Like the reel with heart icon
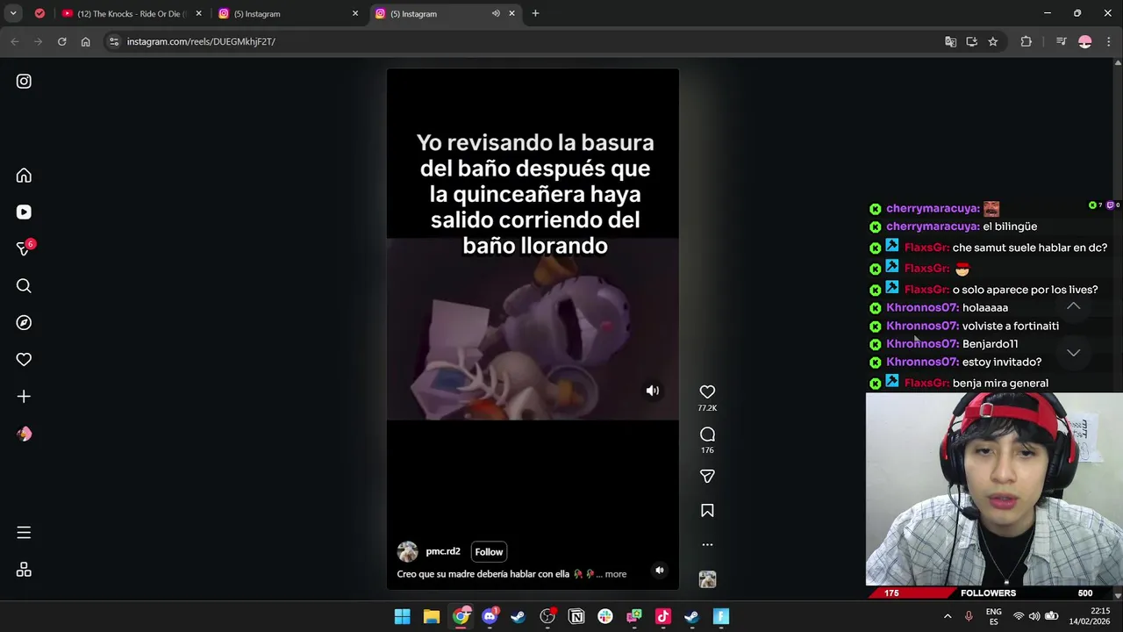 click(x=707, y=391)
